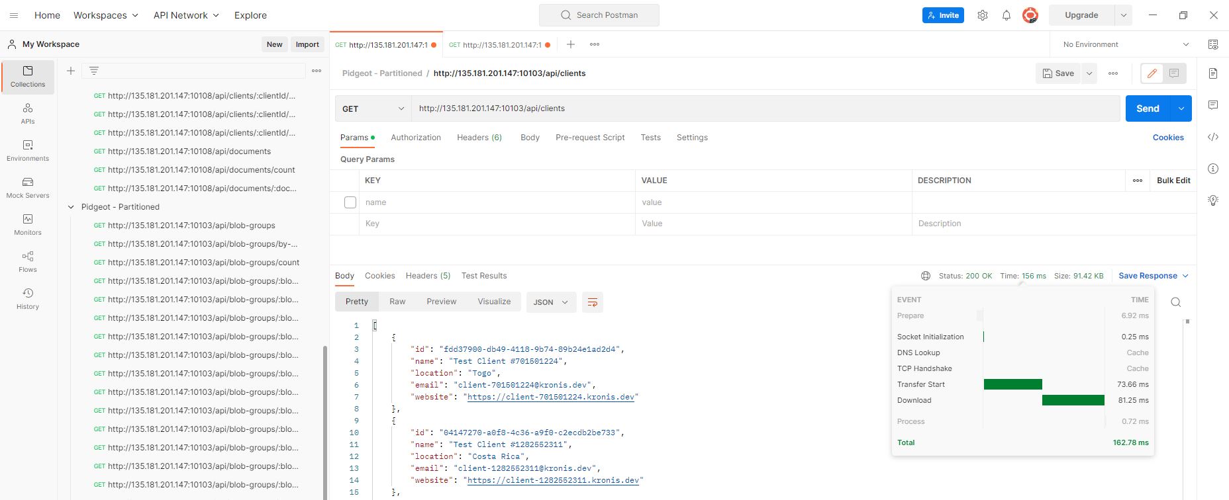Viewport: 1229px width, 500px height.
Task: Open environment quick look icon
Action: [1213, 44]
